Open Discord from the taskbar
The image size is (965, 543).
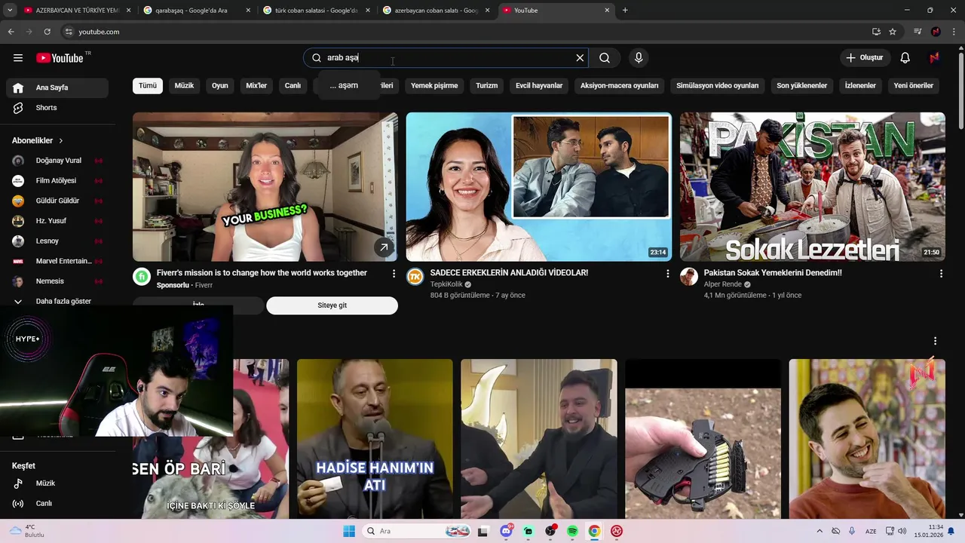coord(507,531)
